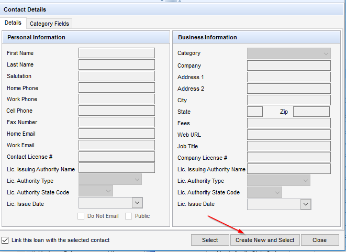346x252 pixels.
Task: Focus the Company input field
Action: [289, 65]
